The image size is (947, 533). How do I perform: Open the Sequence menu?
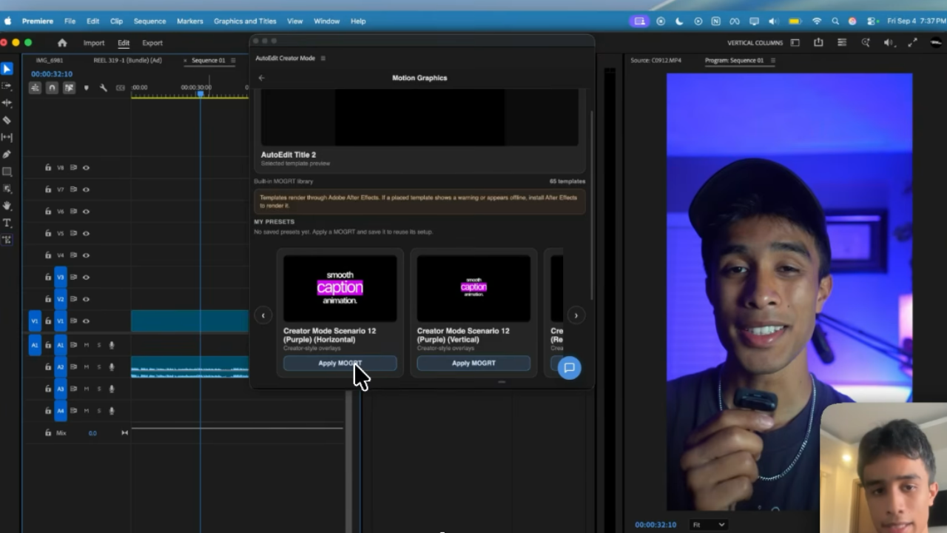click(149, 21)
